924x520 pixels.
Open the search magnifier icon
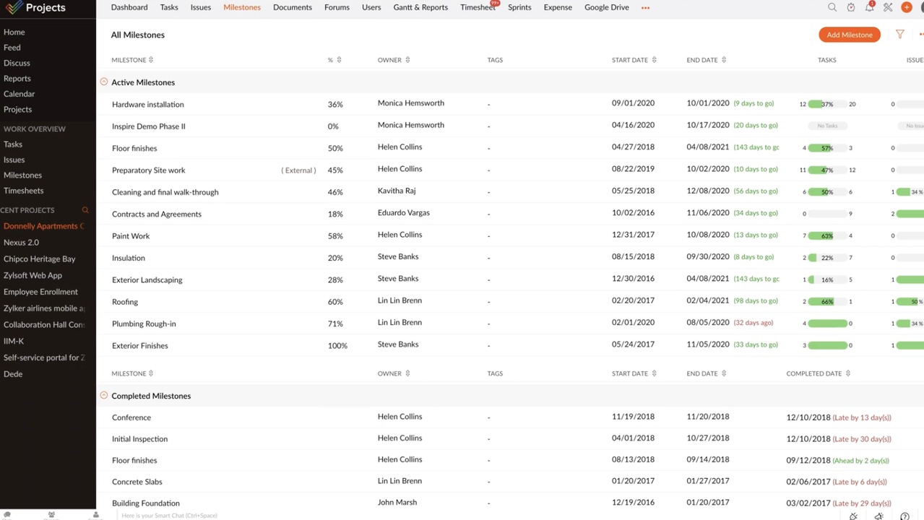(x=832, y=7)
